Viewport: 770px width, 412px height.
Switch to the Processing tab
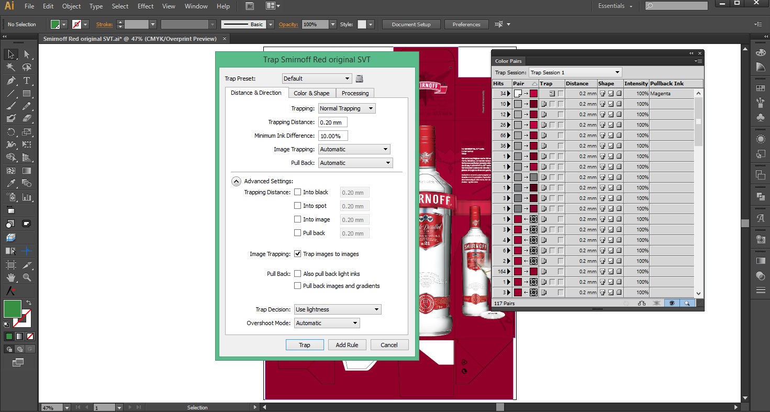(x=355, y=93)
